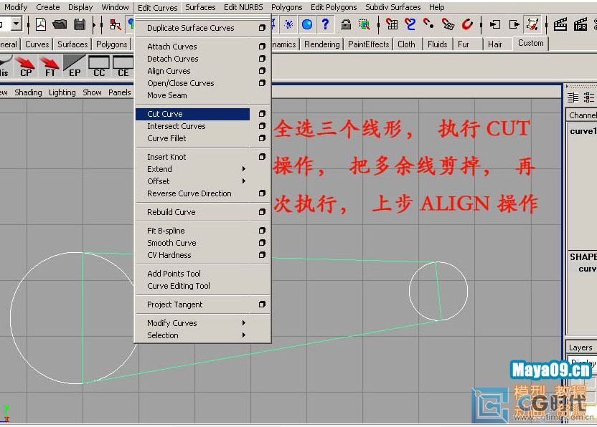Image resolution: width=597 pixels, height=427 pixels.
Task: Click the CC shelf button
Action: click(x=99, y=66)
